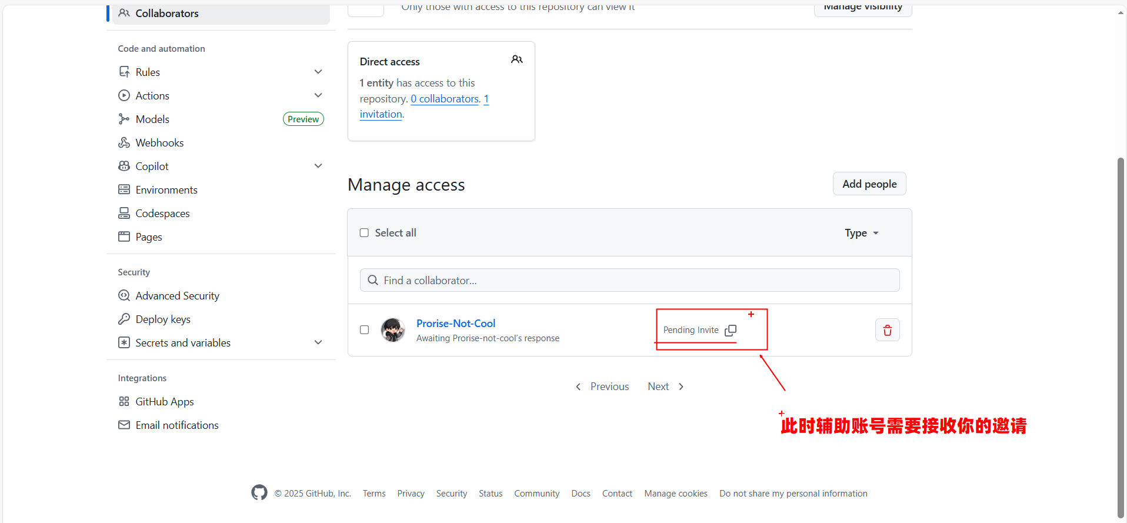This screenshot has width=1127, height=523.
Task: Expand the Actions section chevron
Action: (x=318, y=95)
